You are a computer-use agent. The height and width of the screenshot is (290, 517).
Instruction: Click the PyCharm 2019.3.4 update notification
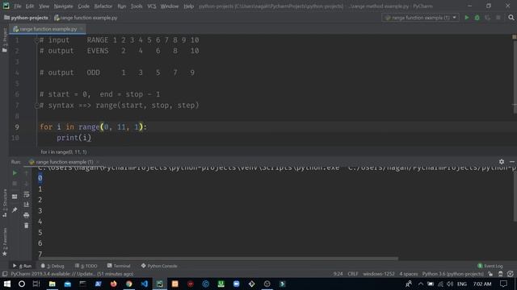tap(72, 274)
